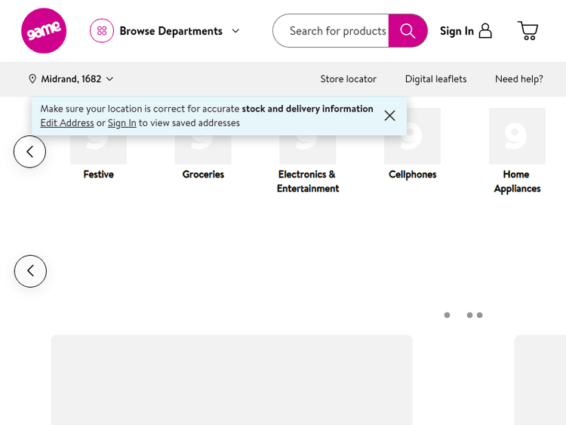Expand the Midrand, 1682 location dropdown
This screenshot has width=566, height=425.
pyautogui.click(x=110, y=79)
